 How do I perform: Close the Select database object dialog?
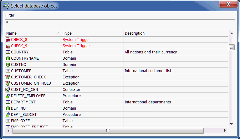228,4
